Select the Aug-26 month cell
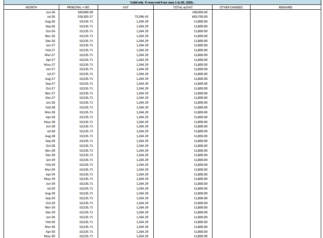 click(x=50, y=21)
